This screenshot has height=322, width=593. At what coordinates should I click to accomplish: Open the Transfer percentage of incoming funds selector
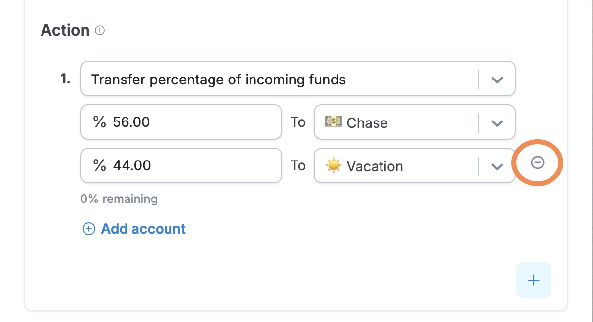(x=298, y=79)
